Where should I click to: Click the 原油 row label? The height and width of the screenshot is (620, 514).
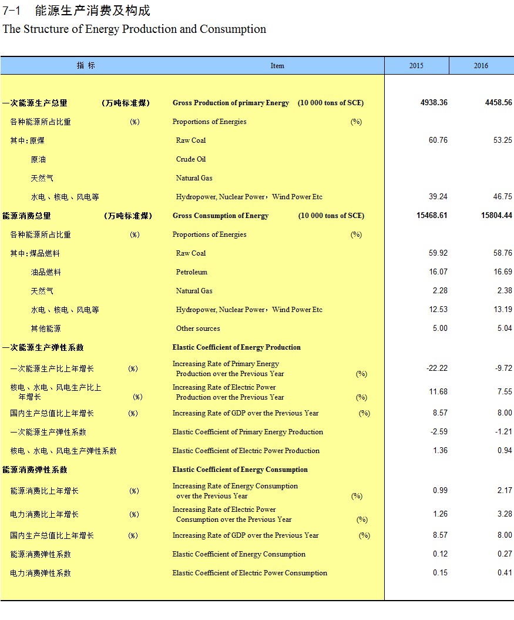(x=38, y=159)
